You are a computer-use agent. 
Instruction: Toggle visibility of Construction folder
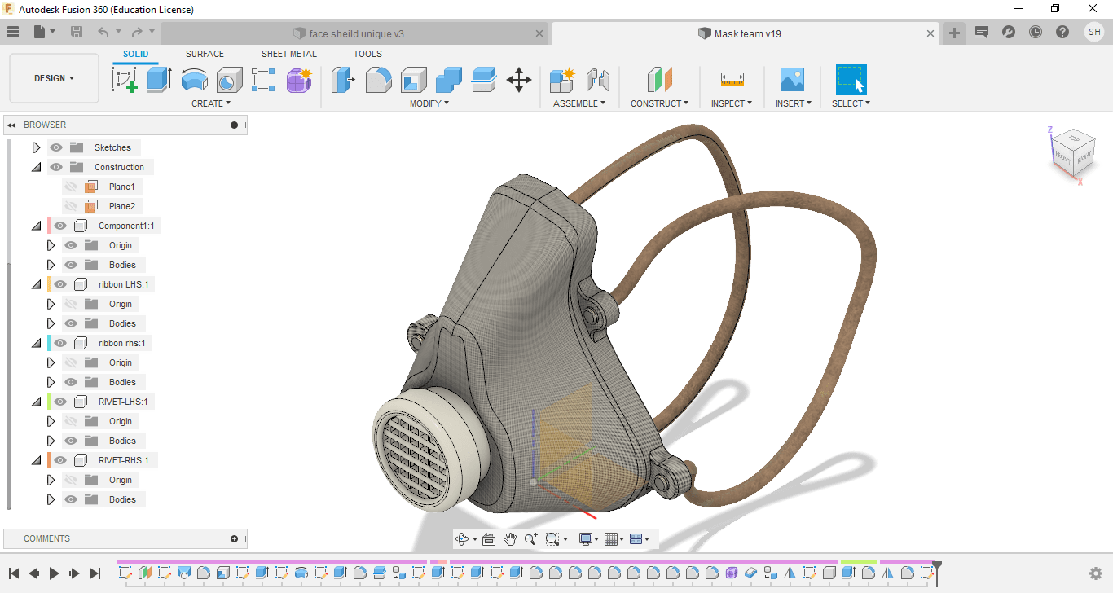(56, 167)
